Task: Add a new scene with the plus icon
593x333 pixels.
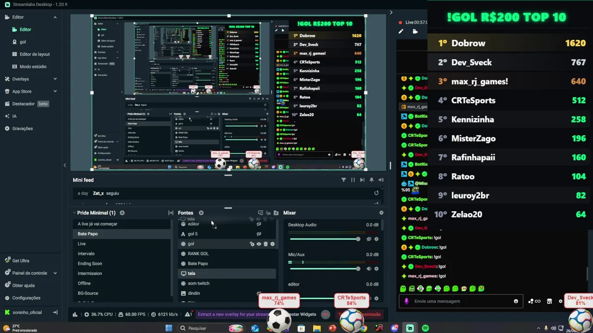Action: pyautogui.click(x=122, y=213)
